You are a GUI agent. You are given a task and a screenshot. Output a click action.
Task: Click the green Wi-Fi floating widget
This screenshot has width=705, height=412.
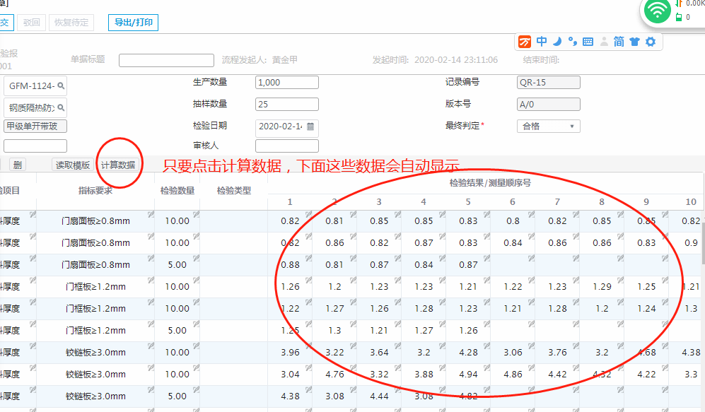point(658,11)
